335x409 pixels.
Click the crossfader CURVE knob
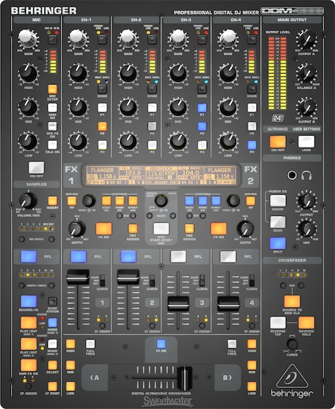tap(292, 344)
